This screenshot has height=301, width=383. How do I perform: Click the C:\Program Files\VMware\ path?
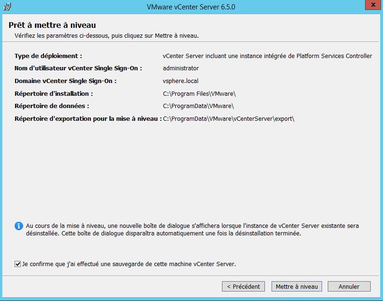199,94
